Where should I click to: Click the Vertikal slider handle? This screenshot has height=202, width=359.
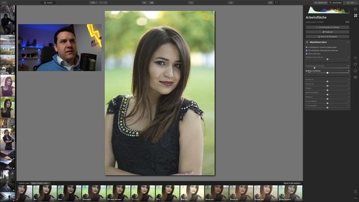(x=328, y=81)
